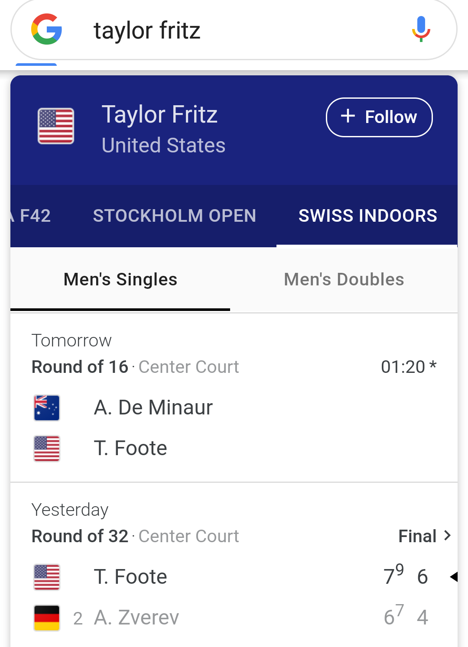Activate voice search microphone icon

point(421,29)
